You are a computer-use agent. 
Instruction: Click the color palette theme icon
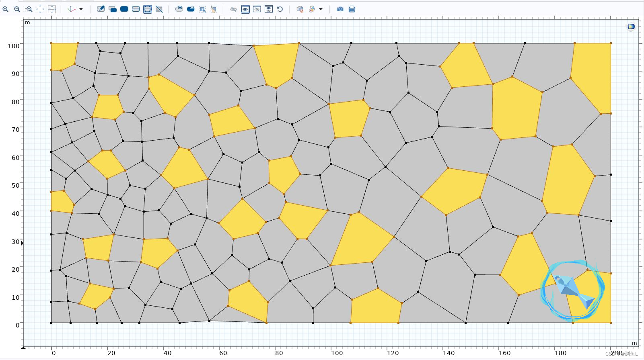(312, 9)
